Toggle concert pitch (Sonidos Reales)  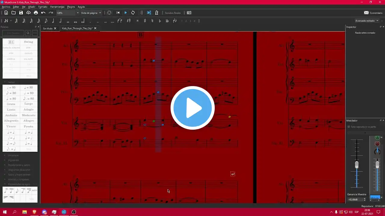pyautogui.click(x=173, y=13)
